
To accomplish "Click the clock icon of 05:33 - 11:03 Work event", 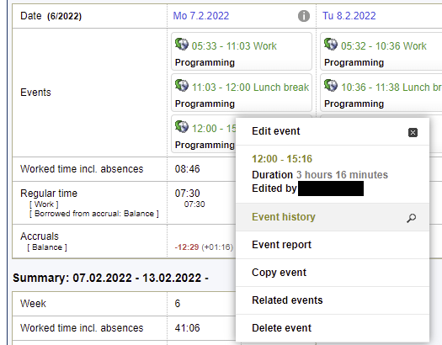I will tap(182, 45).
